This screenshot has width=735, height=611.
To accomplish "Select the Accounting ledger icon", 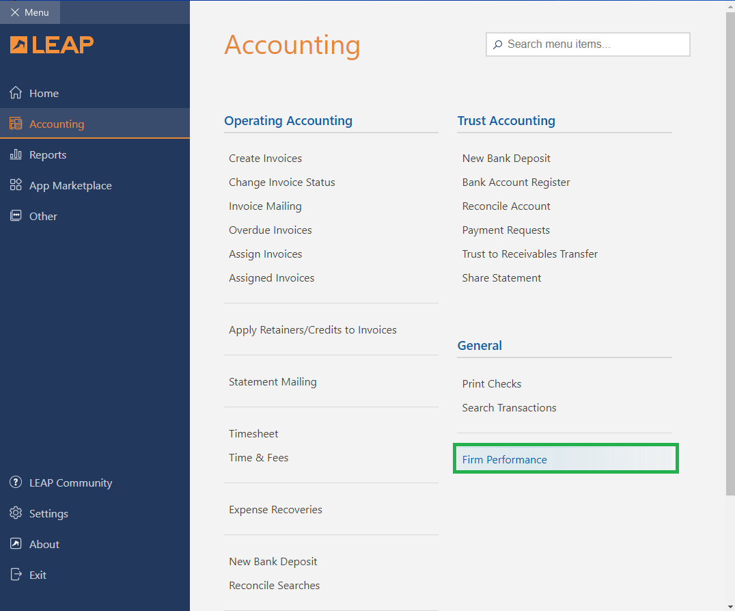I will tap(16, 124).
